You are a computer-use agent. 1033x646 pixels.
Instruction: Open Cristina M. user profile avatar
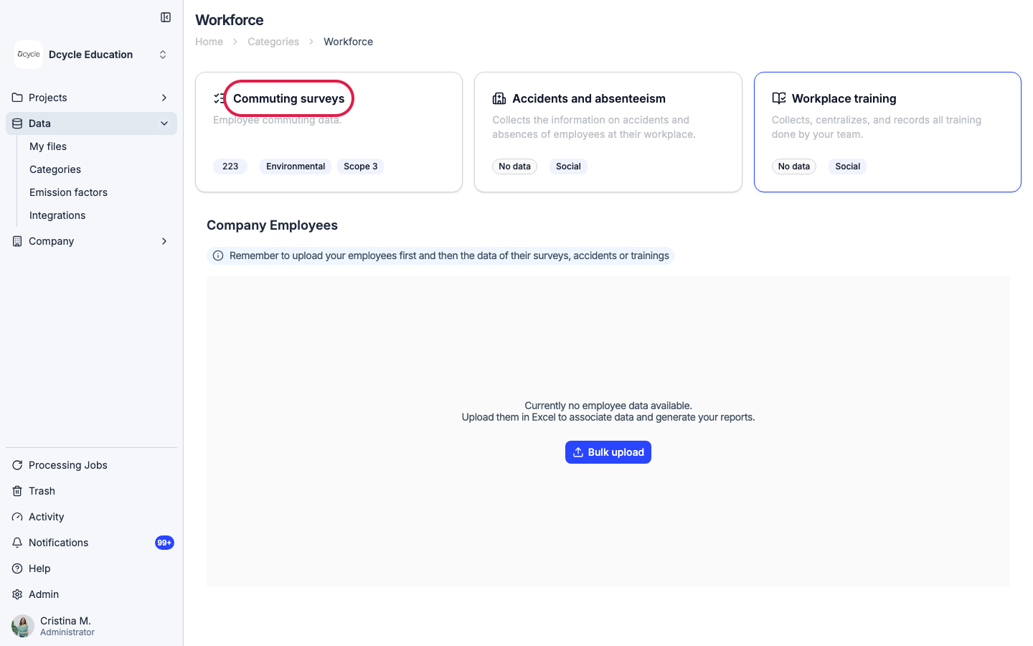[x=23, y=626]
